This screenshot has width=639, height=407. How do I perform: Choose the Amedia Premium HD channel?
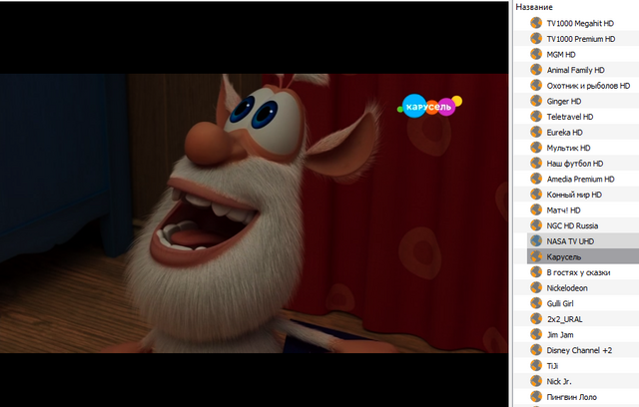580,180
